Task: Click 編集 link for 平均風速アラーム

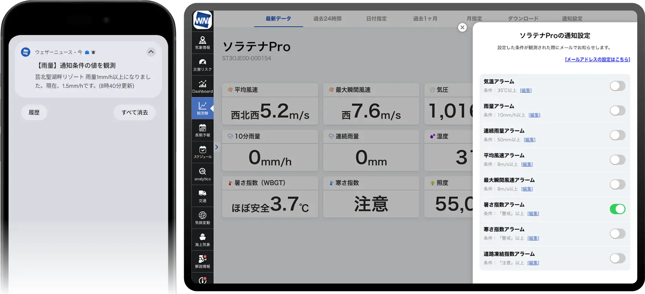Action: coord(527,164)
